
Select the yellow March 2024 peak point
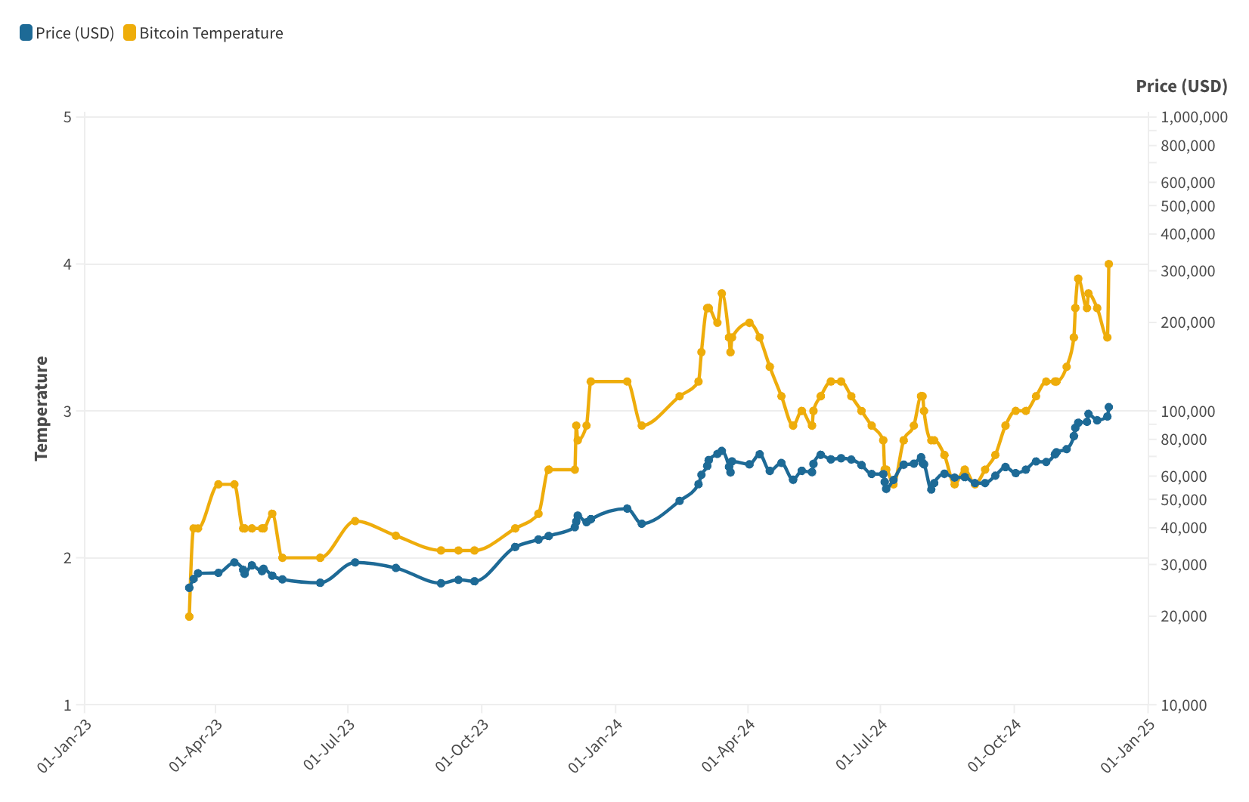[x=721, y=293]
